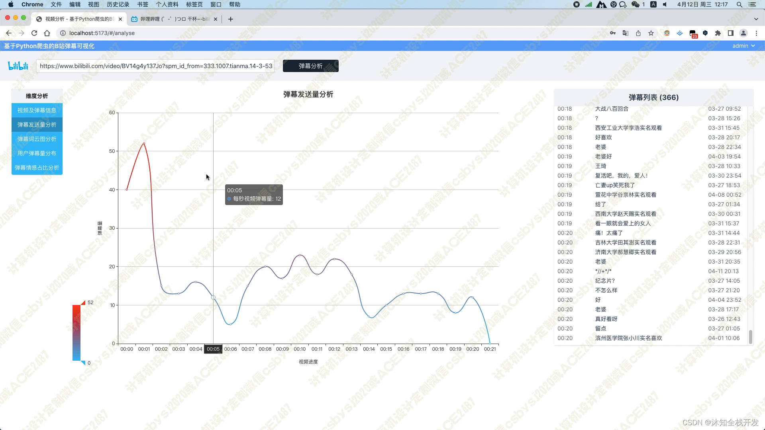The width and height of the screenshot is (765, 430).
Task: Switch to the 哔哩哔哩 browser tab
Action: [175, 19]
